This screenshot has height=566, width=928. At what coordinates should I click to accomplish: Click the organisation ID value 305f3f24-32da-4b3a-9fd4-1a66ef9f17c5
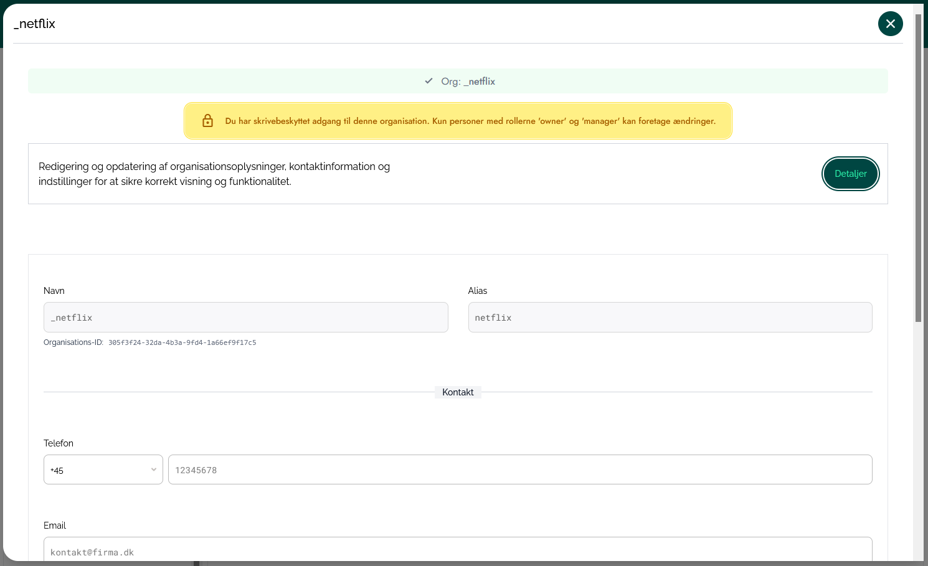coord(182,342)
